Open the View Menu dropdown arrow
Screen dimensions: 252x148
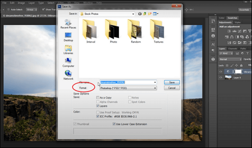coord(158,14)
